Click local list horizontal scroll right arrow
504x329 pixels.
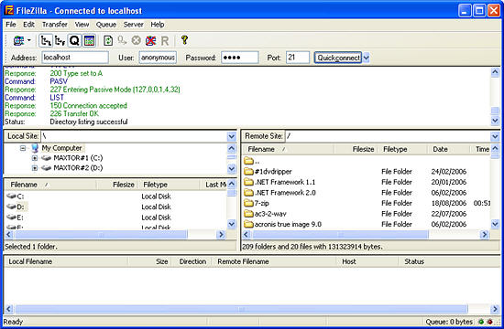pos(221,235)
